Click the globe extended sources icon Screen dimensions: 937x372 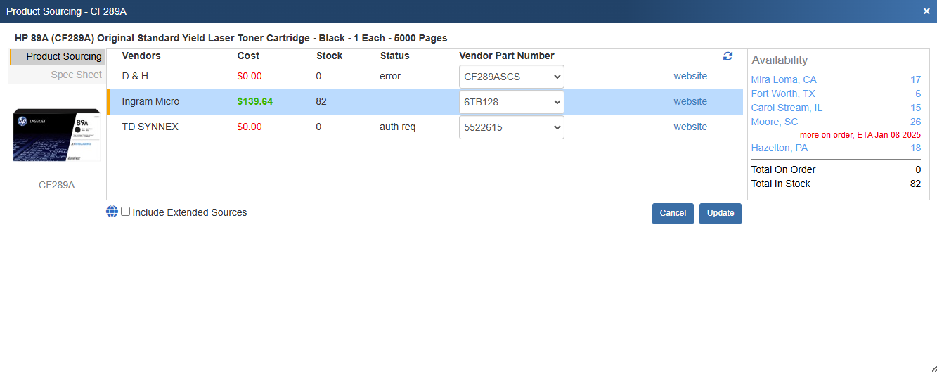coord(112,212)
